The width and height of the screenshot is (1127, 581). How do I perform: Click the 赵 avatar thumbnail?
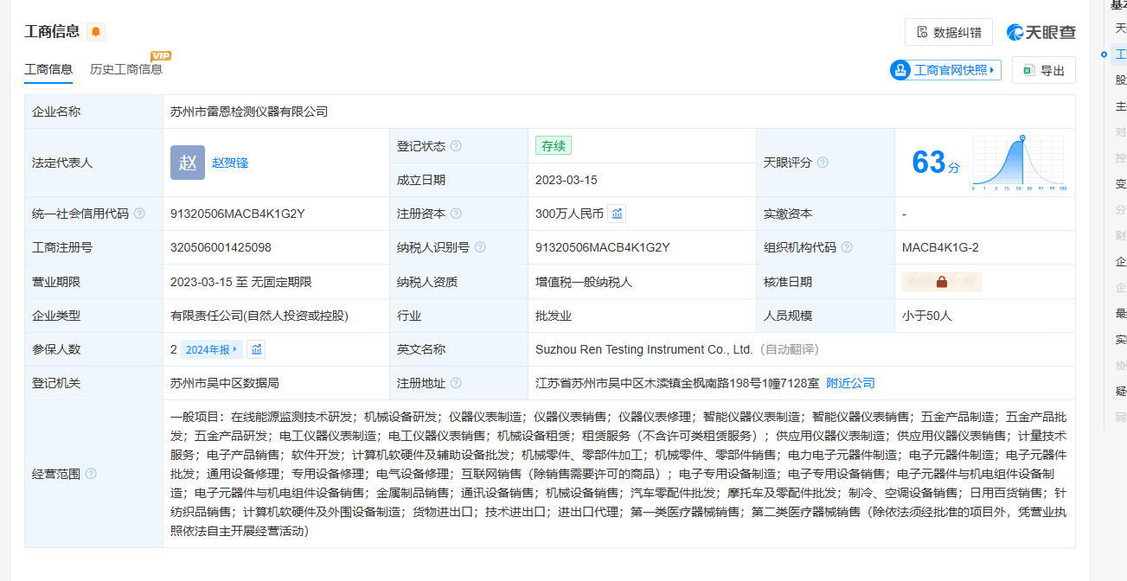[188, 163]
